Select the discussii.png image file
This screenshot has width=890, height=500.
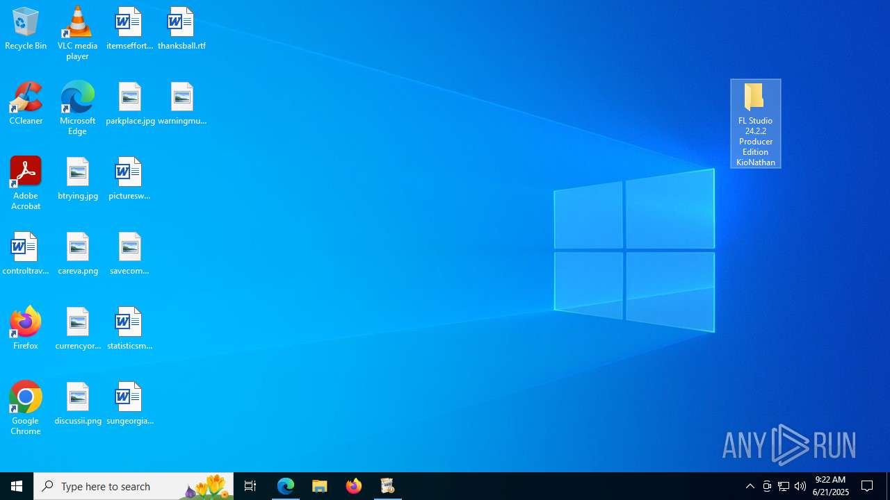[x=78, y=404]
